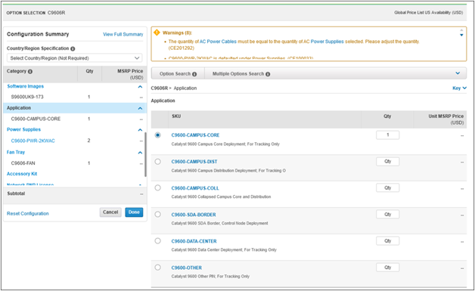Click the AC Power Cables warning link
This screenshot has width=475, height=291.
pos(218,42)
